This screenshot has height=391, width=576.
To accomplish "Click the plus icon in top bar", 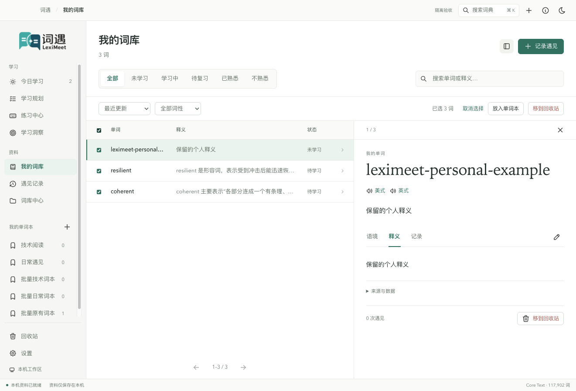I will click(529, 10).
